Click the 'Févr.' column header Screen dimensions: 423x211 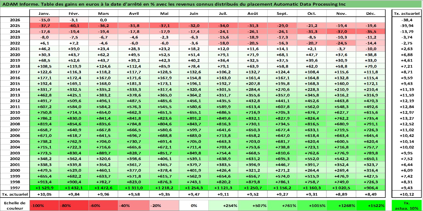click(74, 13)
